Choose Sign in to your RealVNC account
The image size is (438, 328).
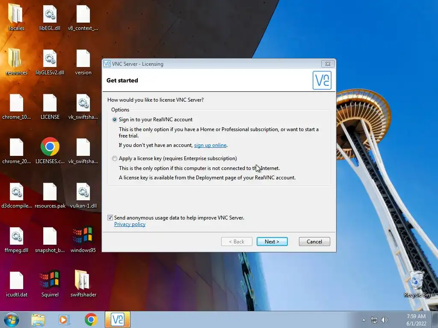pos(115,120)
